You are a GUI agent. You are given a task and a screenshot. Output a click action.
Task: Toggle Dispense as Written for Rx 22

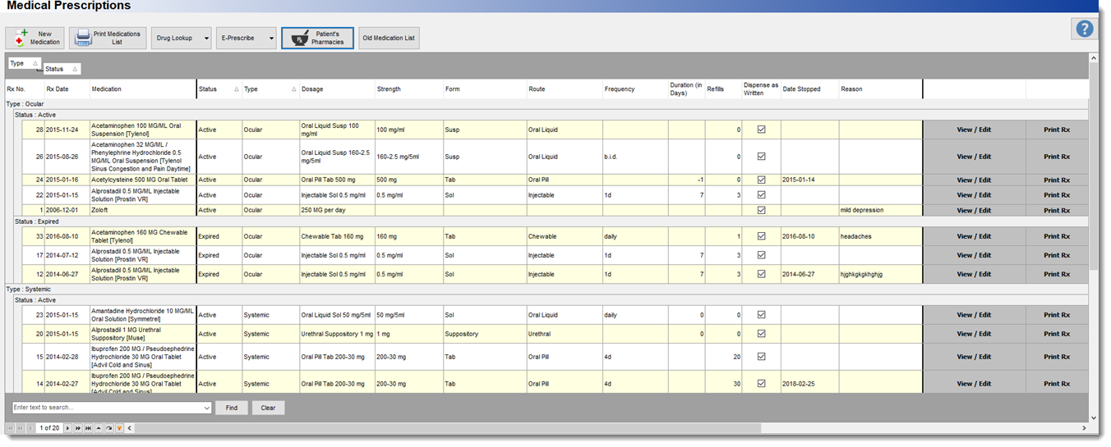click(x=761, y=195)
